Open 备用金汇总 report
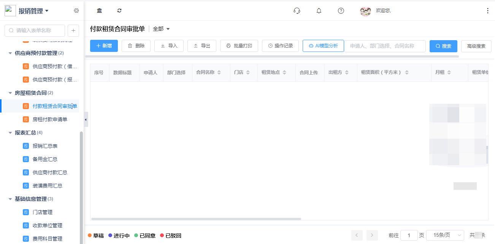Viewport: 495px width, 244px height. point(45,159)
